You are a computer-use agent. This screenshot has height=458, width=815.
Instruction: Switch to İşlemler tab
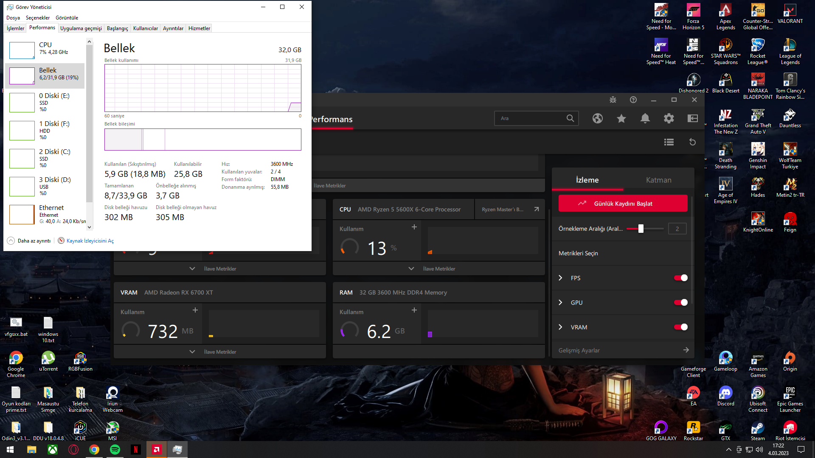(x=15, y=28)
